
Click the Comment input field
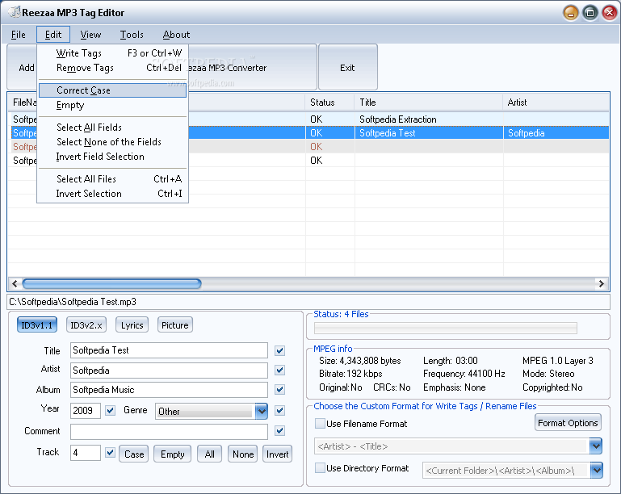click(x=169, y=432)
